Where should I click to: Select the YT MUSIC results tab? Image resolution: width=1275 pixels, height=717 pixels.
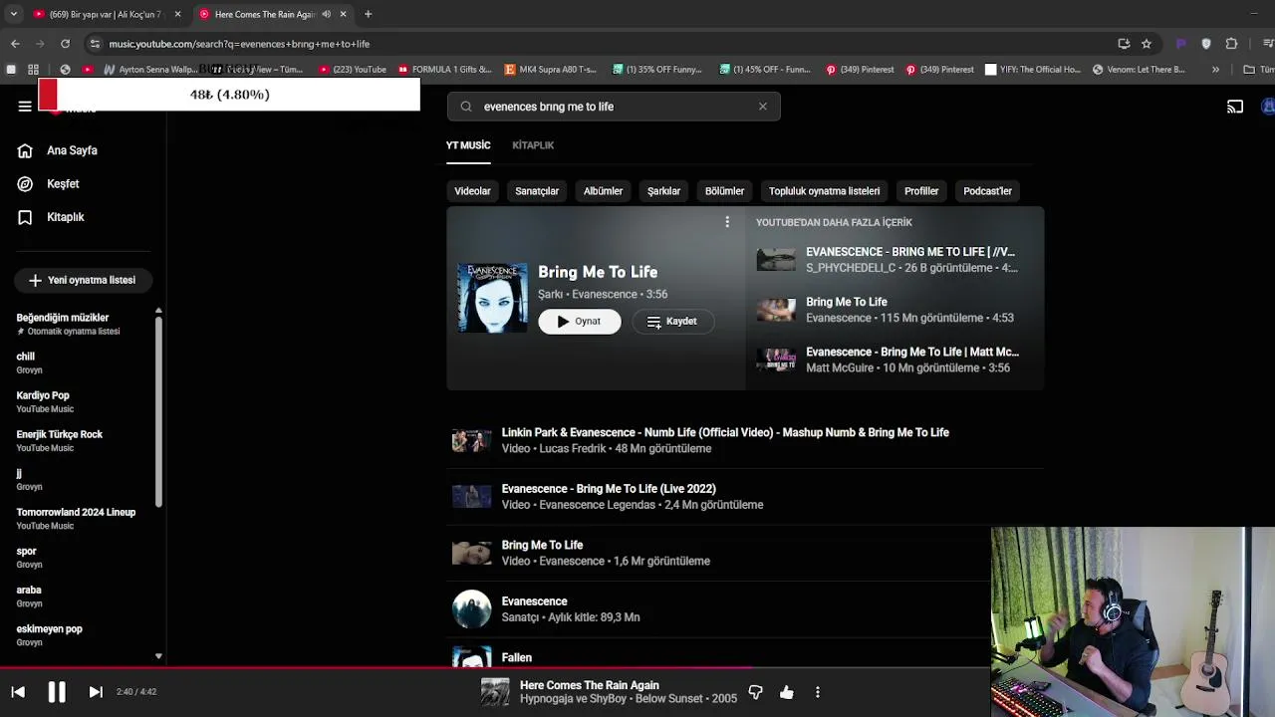coord(468,145)
